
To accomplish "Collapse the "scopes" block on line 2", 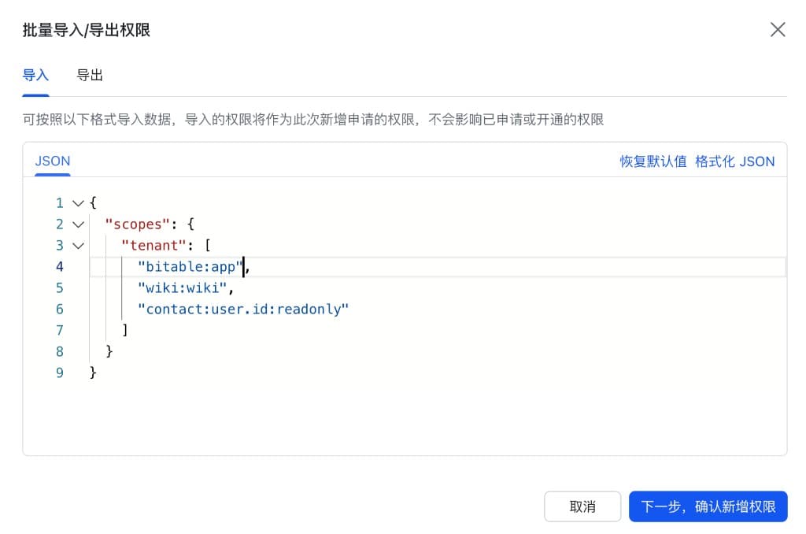I will (78, 224).
